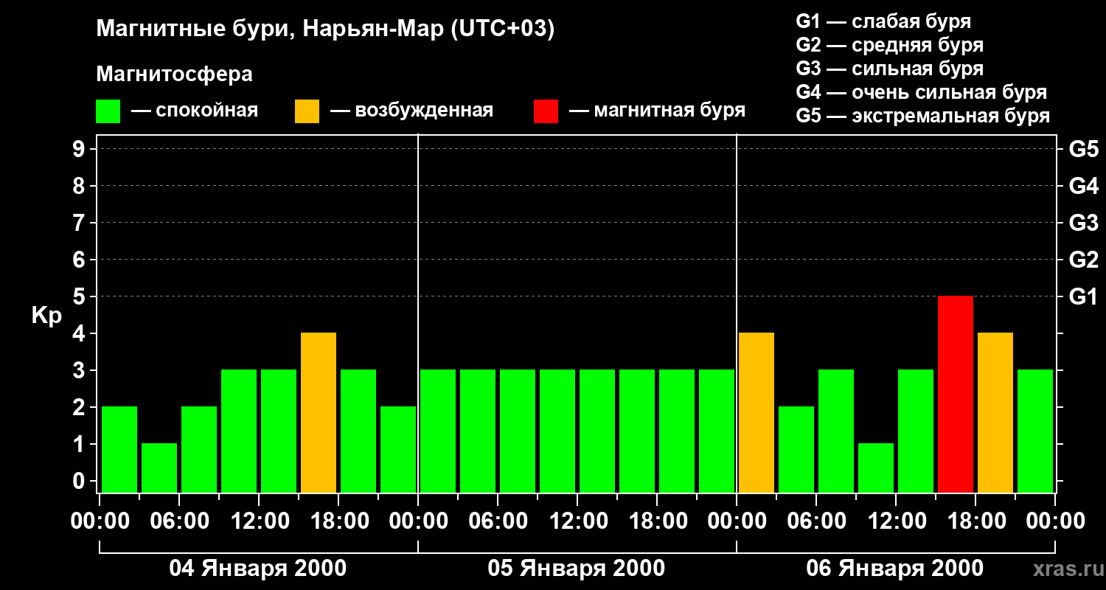The width and height of the screenshot is (1106, 590).
Task: Click the G2 — средняя буря line
Action: tap(890, 45)
